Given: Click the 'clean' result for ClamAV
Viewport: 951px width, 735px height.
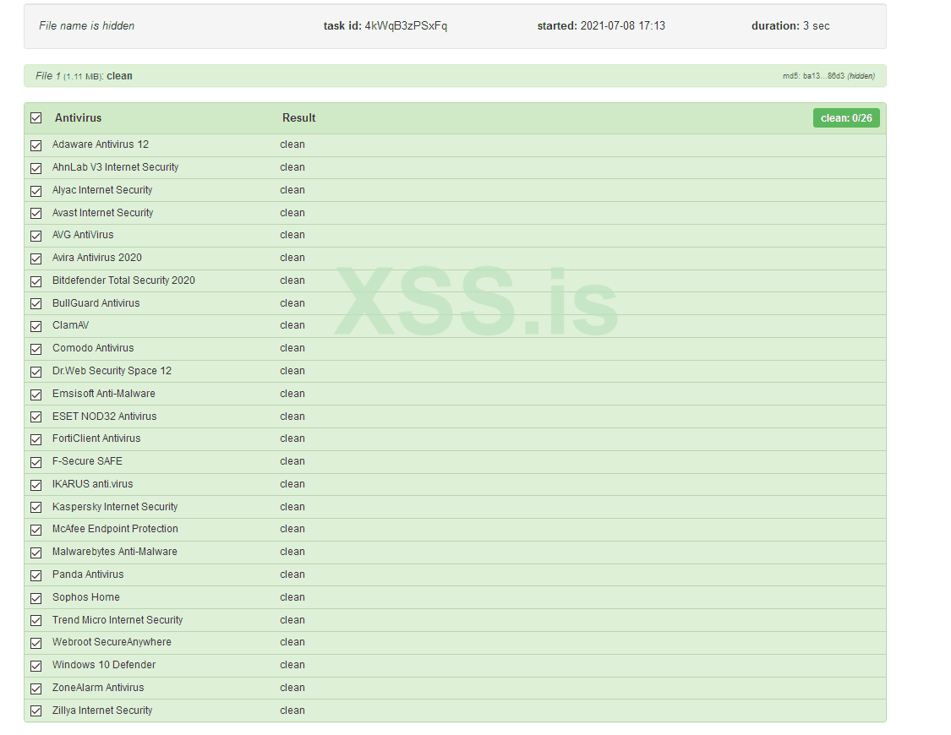Looking at the screenshot, I should click(292, 325).
